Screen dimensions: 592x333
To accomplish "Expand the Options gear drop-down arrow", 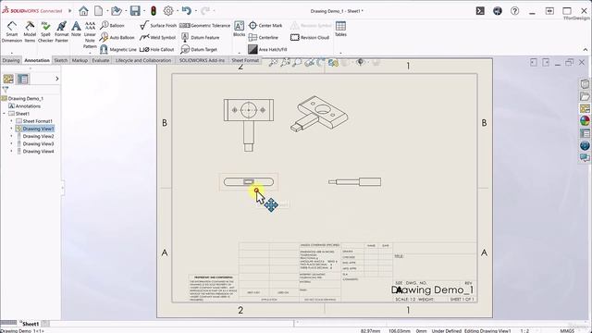I will coord(177,11).
